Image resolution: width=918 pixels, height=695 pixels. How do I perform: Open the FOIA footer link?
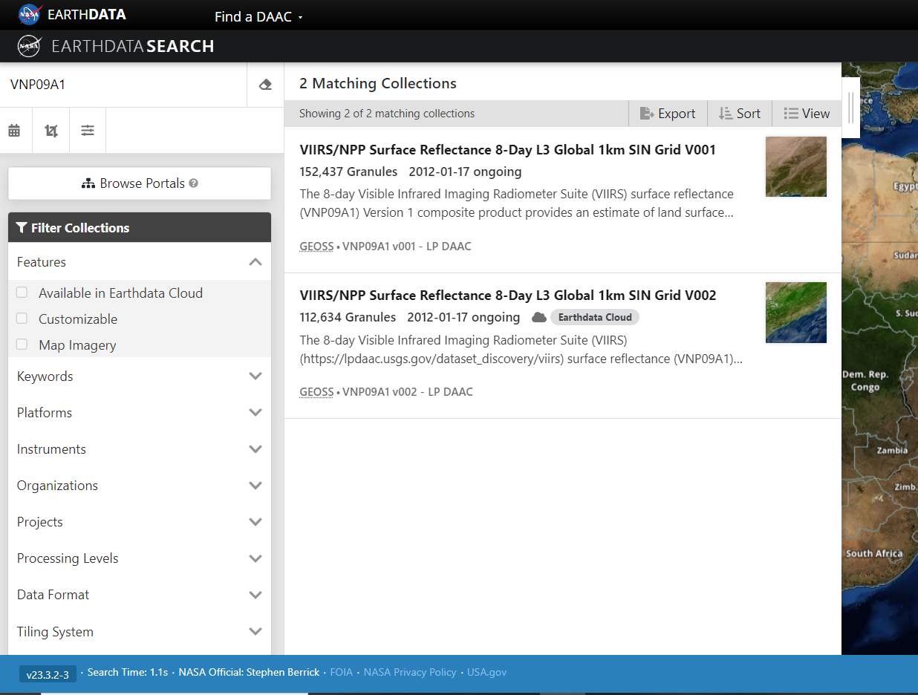pos(342,672)
